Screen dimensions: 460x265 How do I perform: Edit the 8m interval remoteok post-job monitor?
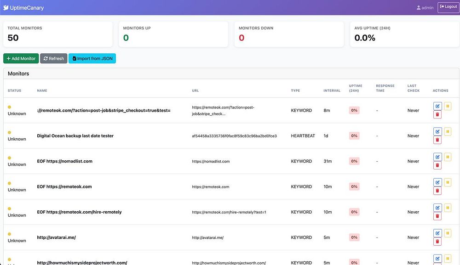click(437, 106)
